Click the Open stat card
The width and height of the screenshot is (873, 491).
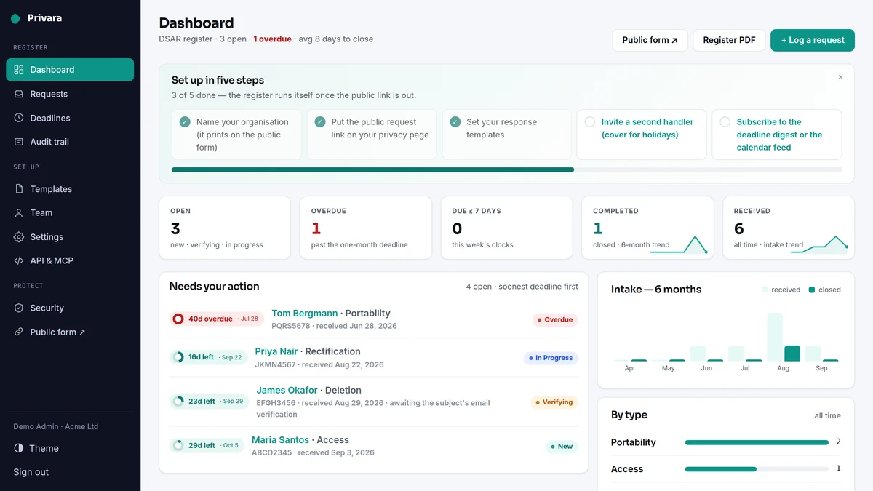[x=225, y=228]
